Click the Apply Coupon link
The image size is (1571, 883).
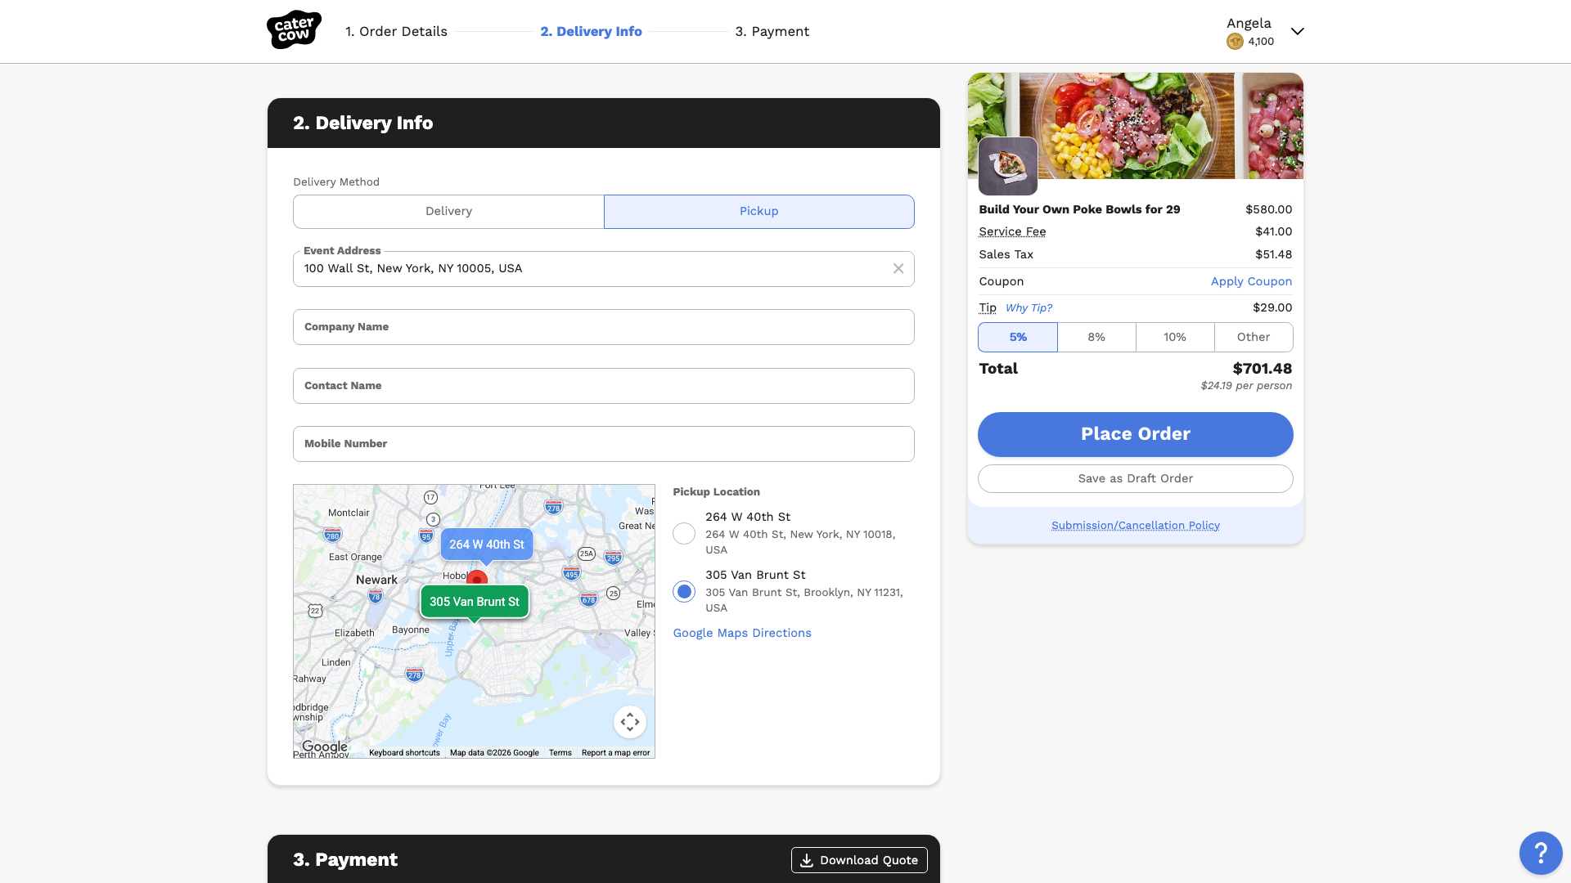1251,281
